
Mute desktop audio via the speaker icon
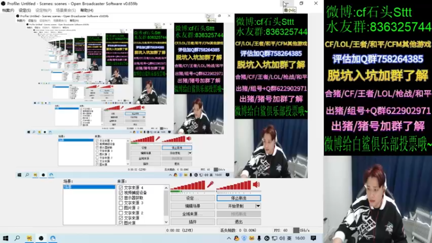[x=256, y=184]
